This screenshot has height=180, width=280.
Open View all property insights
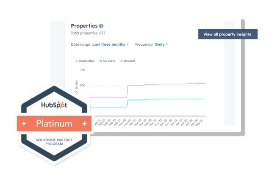[227, 34]
